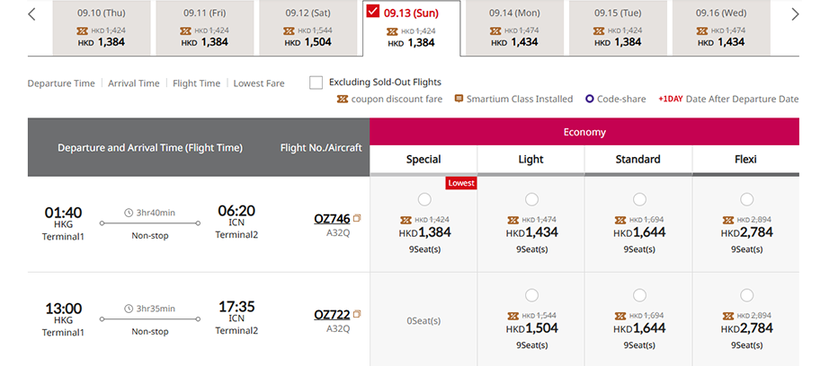Open flight number OZ746 link
The height and width of the screenshot is (366, 829).
point(332,218)
